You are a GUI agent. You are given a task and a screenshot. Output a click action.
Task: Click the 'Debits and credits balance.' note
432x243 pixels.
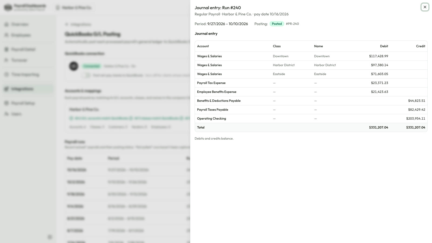(x=214, y=139)
